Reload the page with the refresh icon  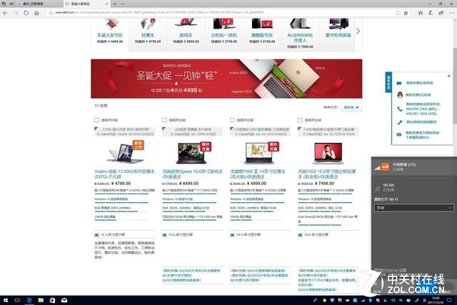coord(26,13)
